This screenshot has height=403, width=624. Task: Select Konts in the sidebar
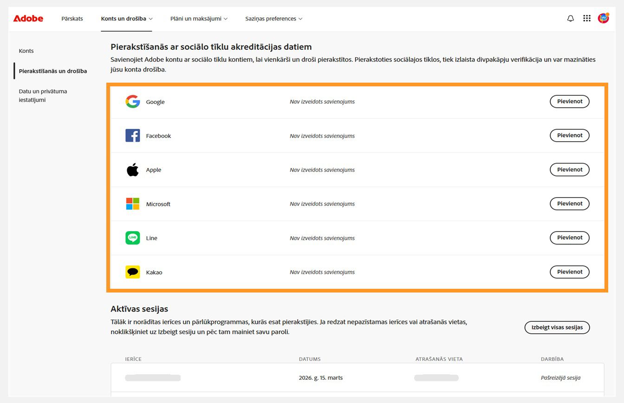click(26, 51)
